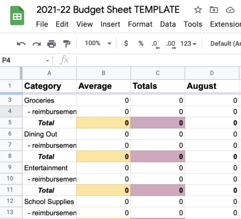Increase decimal places
This screenshot has width=241, height=219.
(171, 45)
